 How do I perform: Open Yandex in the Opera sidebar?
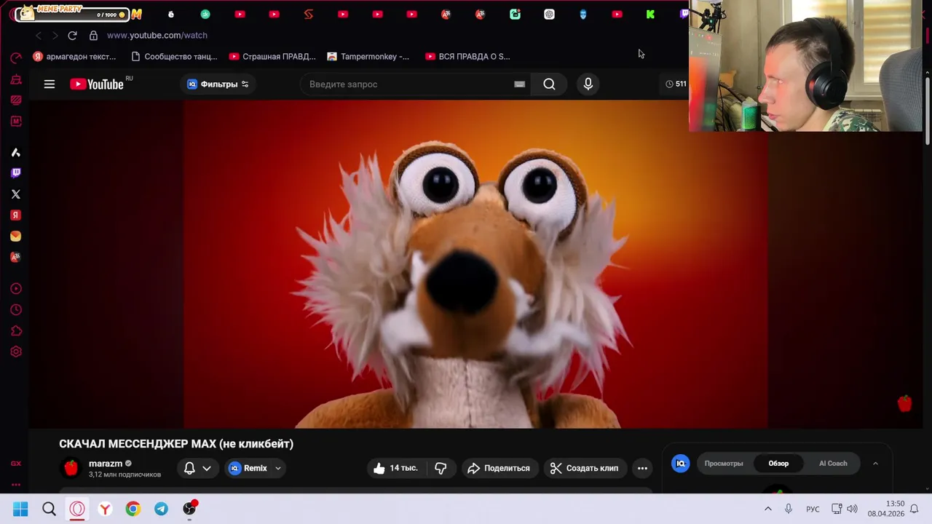coord(16,215)
